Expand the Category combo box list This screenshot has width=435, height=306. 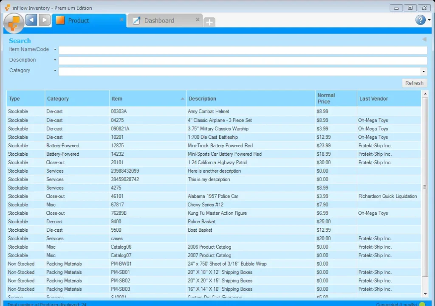tap(424, 71)
